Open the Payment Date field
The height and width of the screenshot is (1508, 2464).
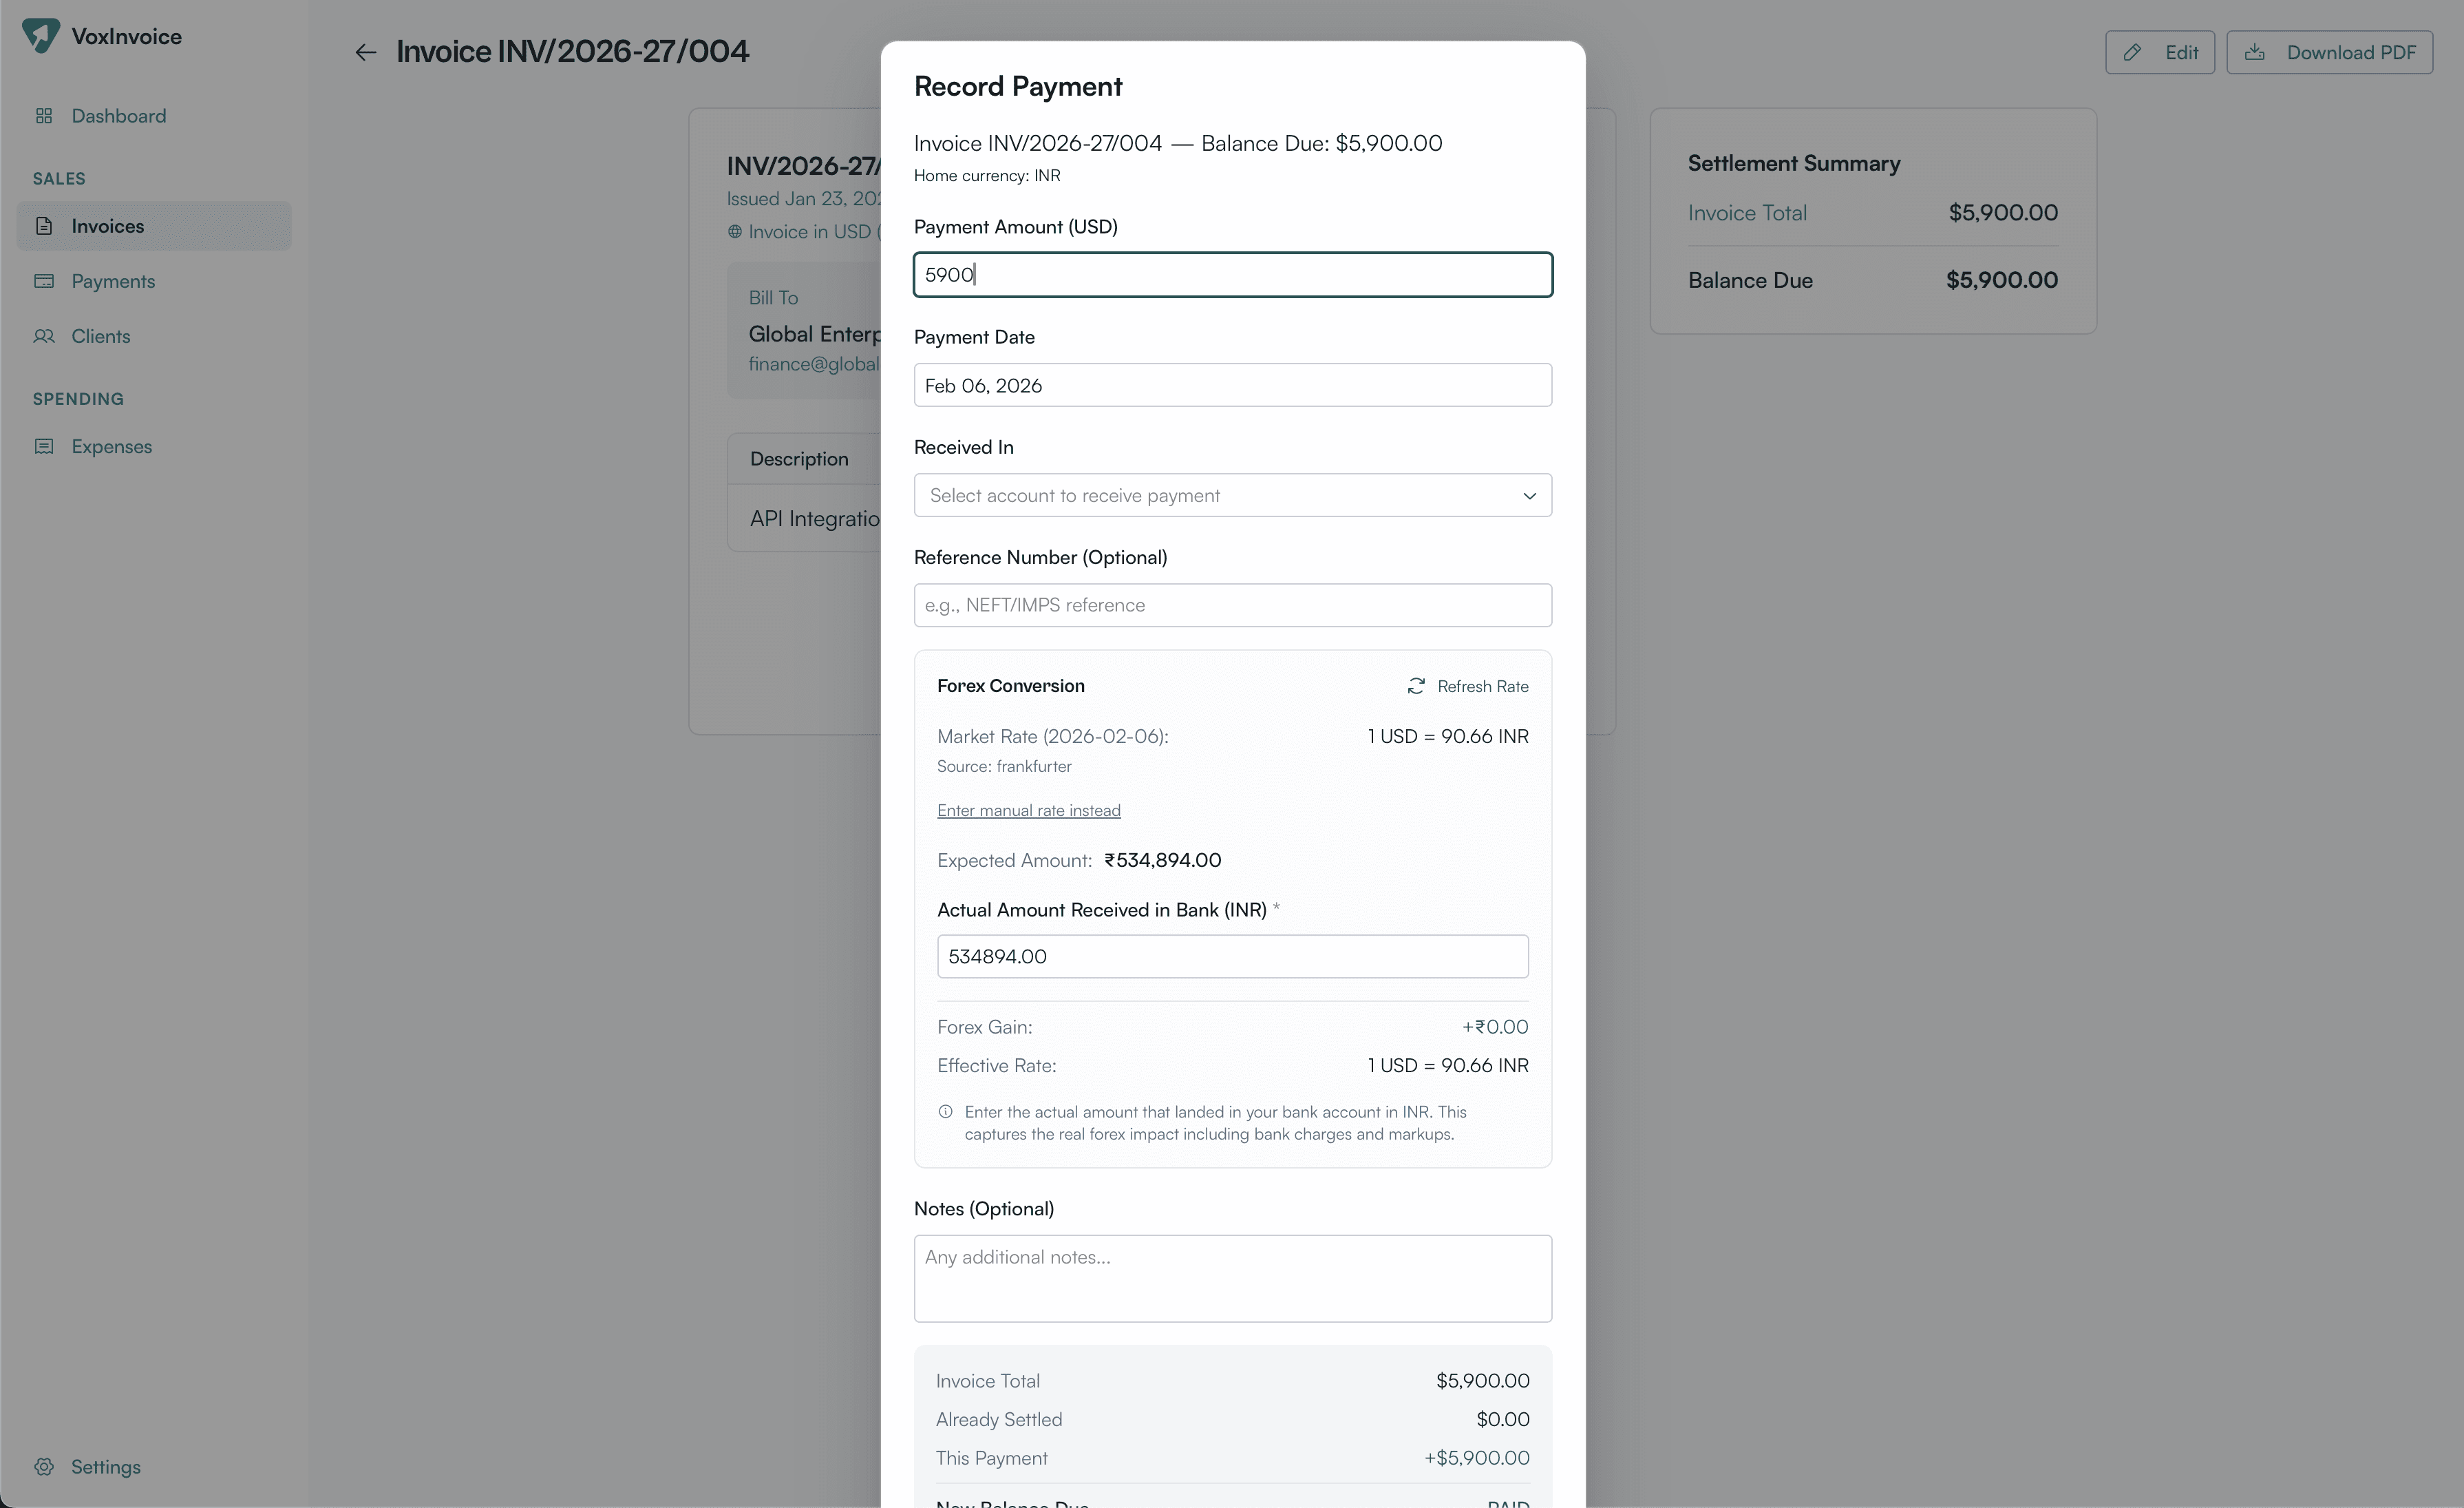(1232, 385)
